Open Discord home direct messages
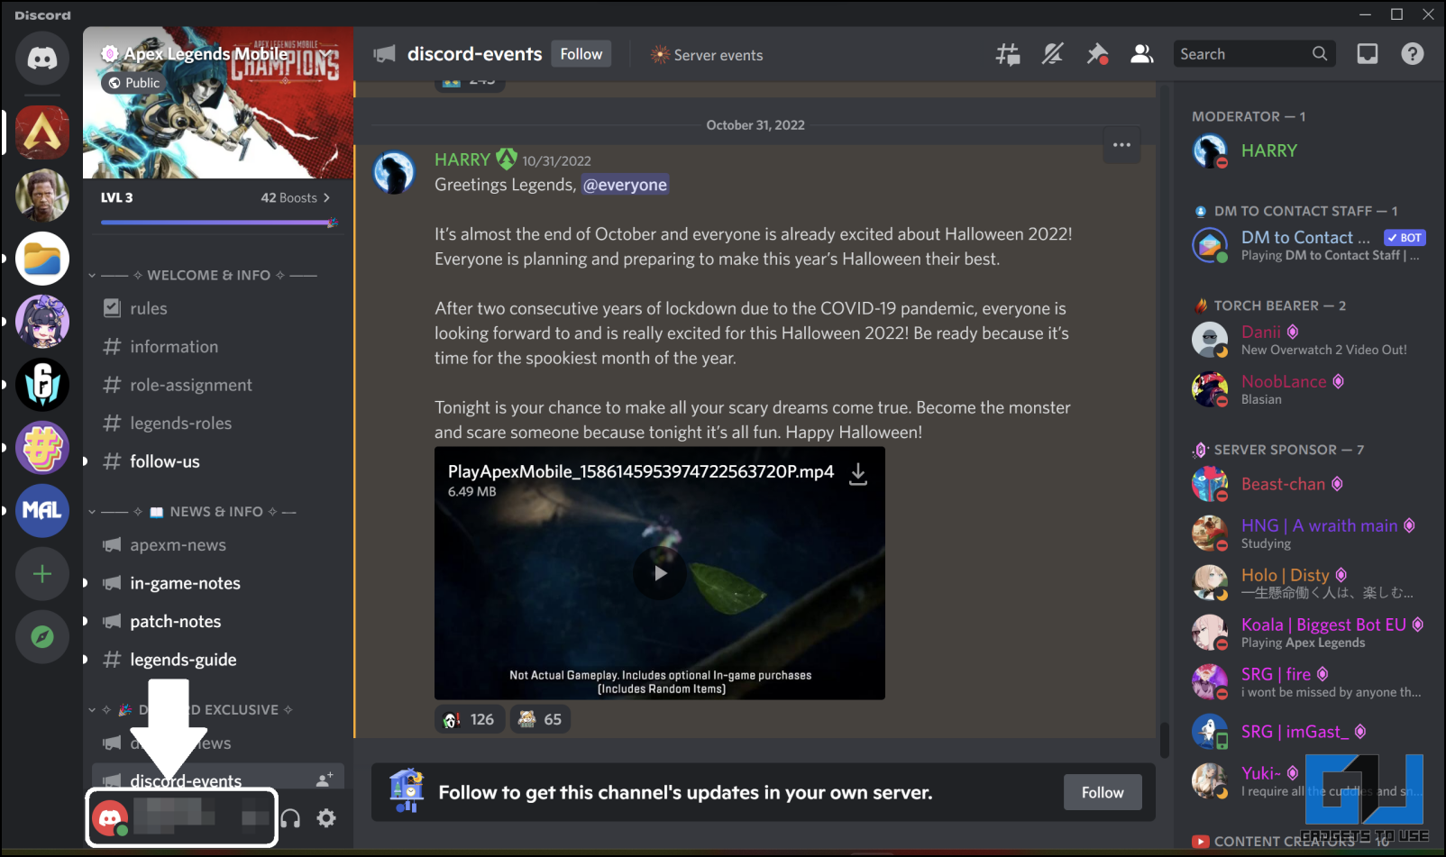 pos(42,58)
